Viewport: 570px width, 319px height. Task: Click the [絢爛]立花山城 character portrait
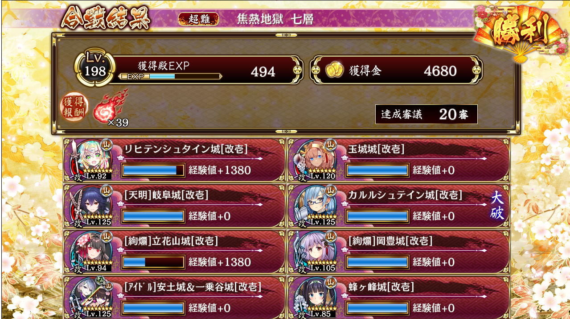click(89, 252)
